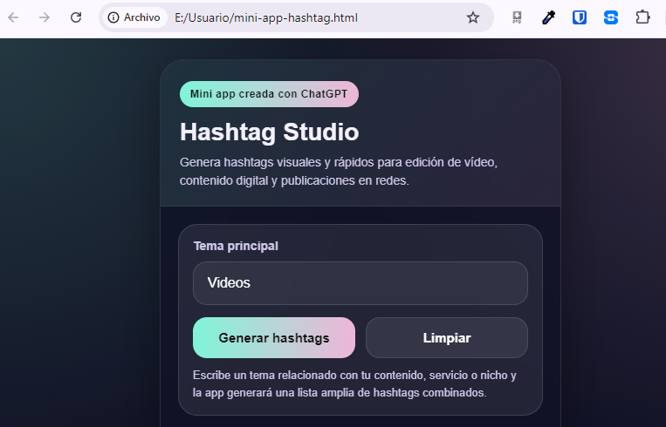Open site info next to Archivo
Image resolution: width=666 pixels, height=427 pixels.
113,17
